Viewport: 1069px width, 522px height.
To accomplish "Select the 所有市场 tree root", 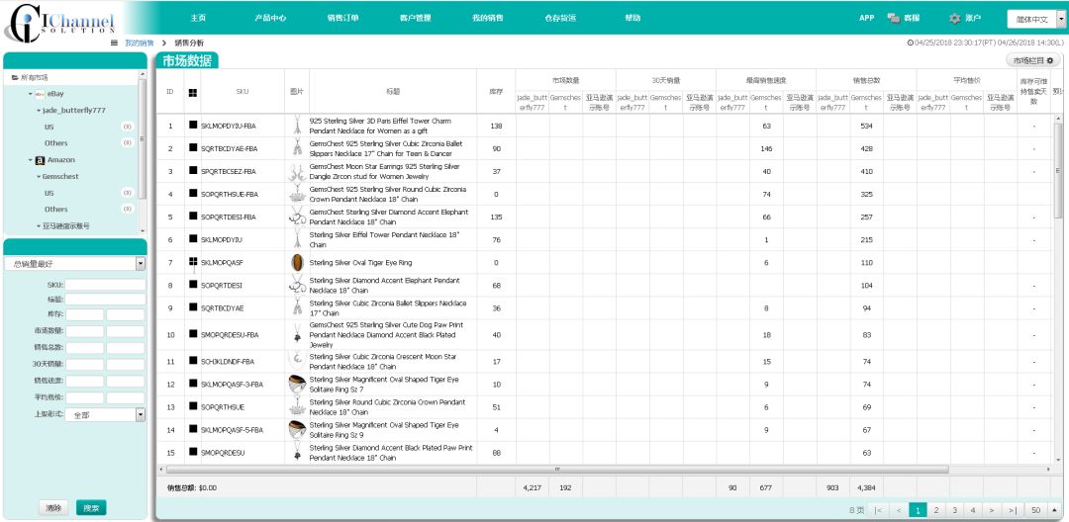I will 34,77.
